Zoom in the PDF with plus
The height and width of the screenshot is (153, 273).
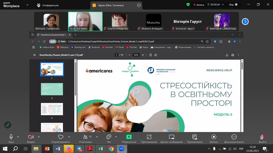[x=143, y=55]
